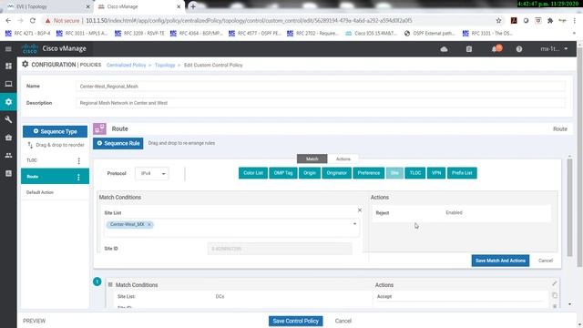The width and height of the screenshot is (583, 328).
Task: Cancel the match and actions edit
Action: pyautogui.click(x=546, y=261)
